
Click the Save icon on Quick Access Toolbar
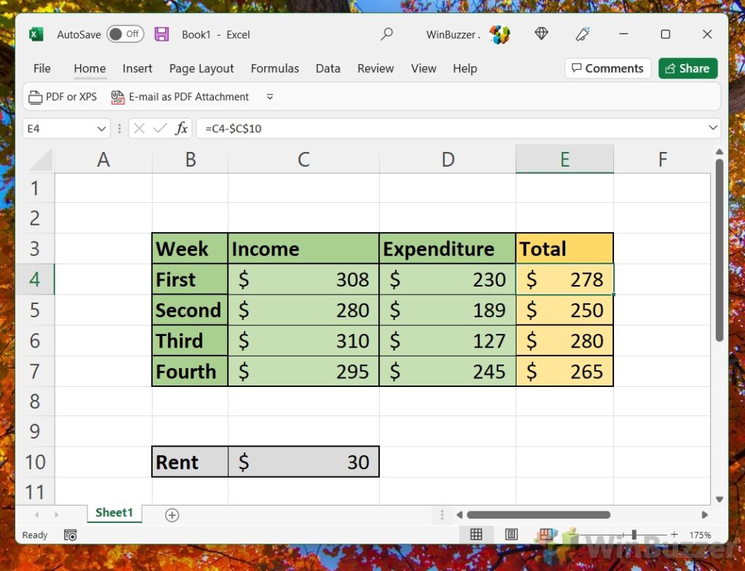pos(162,34)
